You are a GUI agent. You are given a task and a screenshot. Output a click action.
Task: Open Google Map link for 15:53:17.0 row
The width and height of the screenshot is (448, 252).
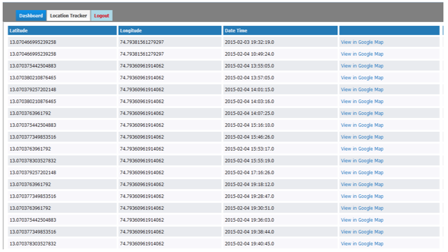(362, 149)
